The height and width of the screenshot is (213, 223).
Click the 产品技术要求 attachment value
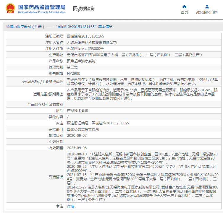[x=77, y=111]
